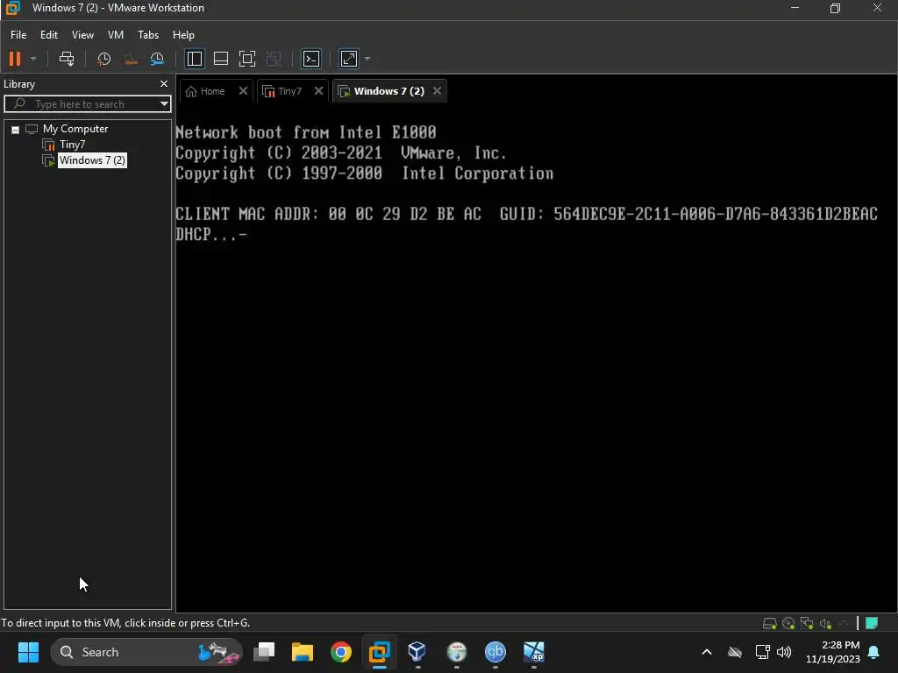This screenshot has height=673, width=898.
Task: Open VirtualBox from the taskbar
Action: (417, 652)
